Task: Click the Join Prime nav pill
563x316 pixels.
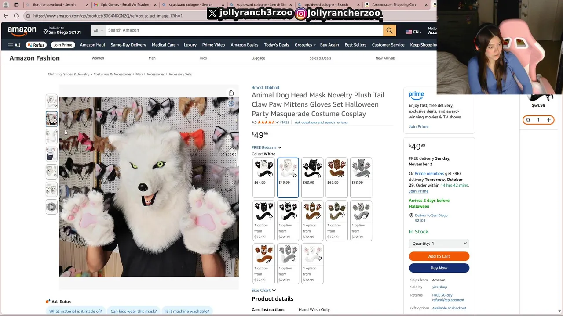Action: [63, 45]
